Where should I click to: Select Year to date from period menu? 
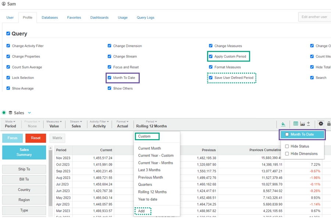click(147, 199)
